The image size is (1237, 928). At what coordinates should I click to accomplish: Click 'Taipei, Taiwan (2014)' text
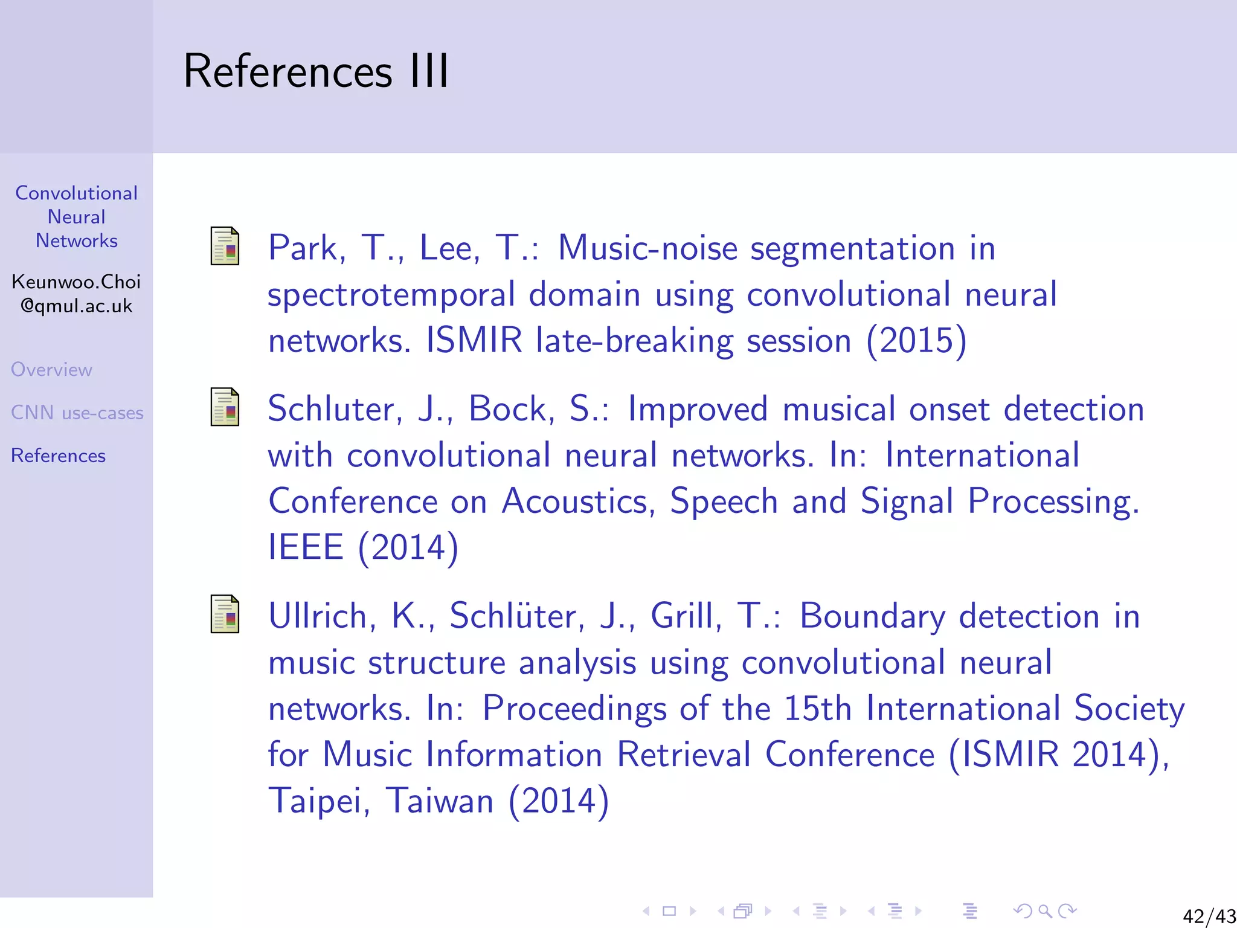click(439, 801)
